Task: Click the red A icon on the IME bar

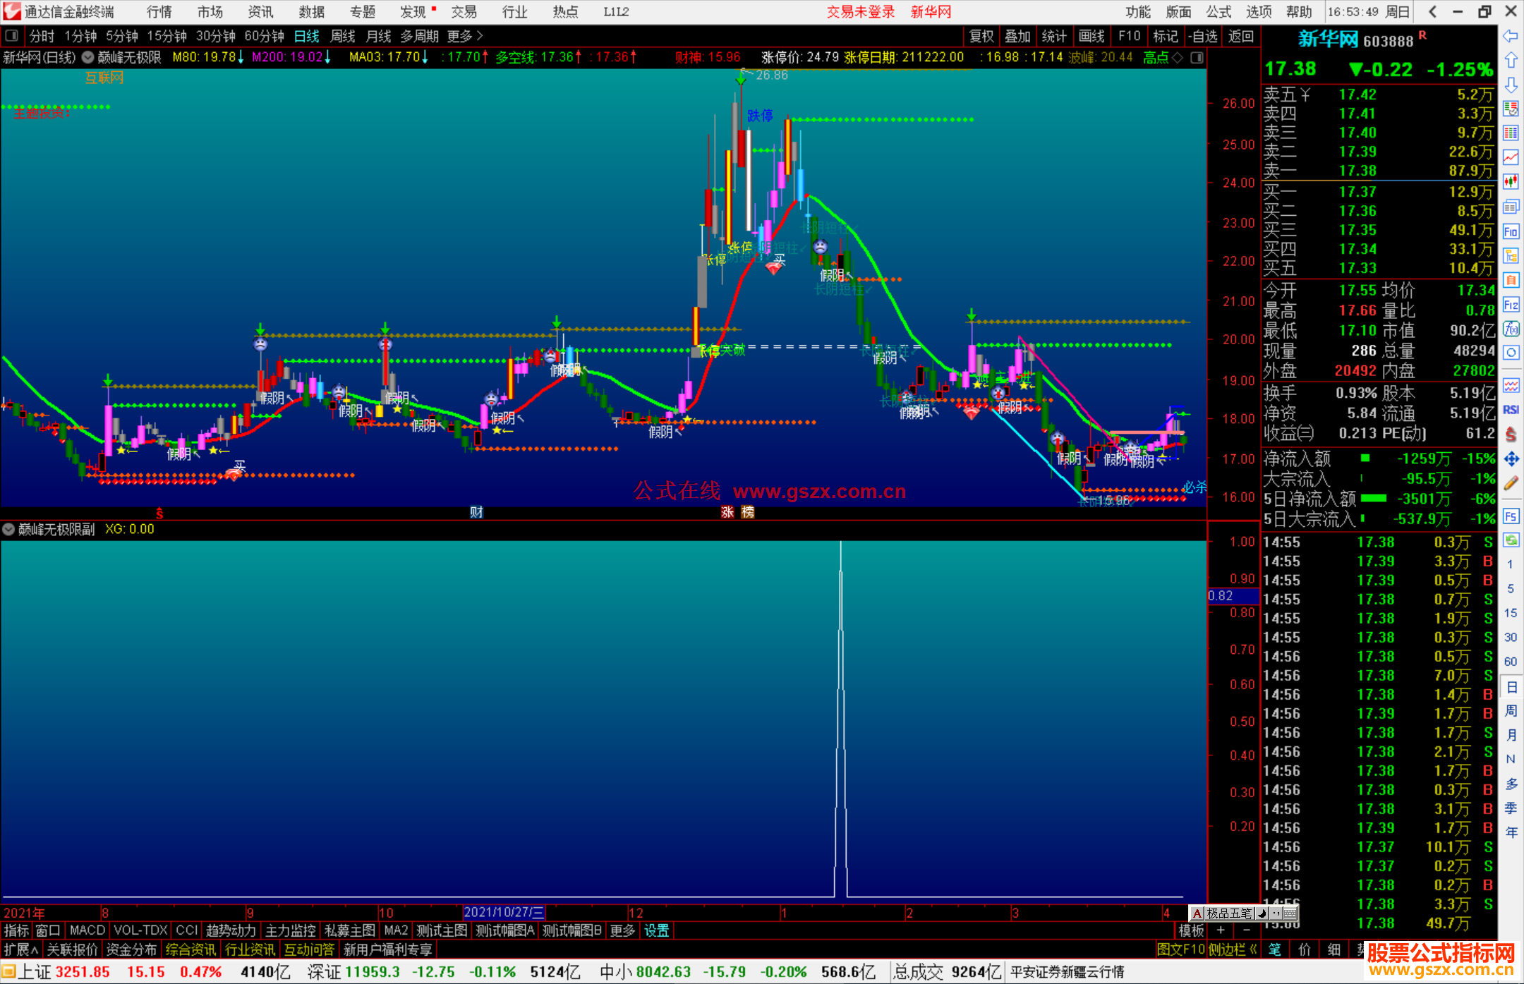Action: tap(1197, 913)
